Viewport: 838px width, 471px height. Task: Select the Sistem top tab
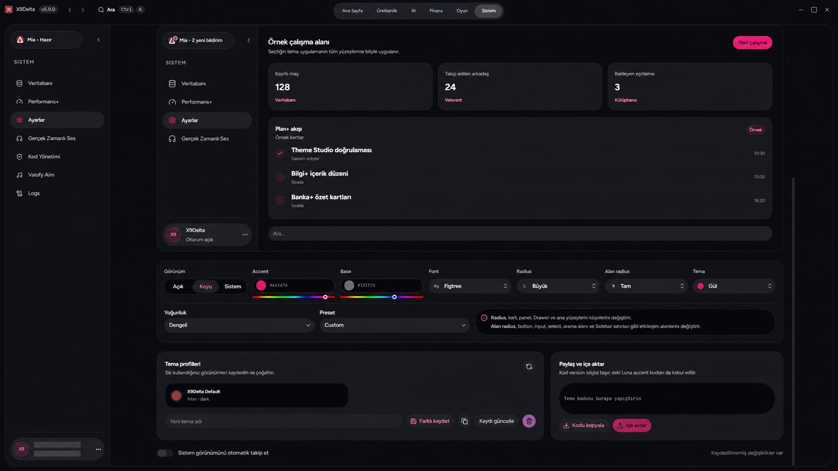pyautogui.click(x=489, y=11)
